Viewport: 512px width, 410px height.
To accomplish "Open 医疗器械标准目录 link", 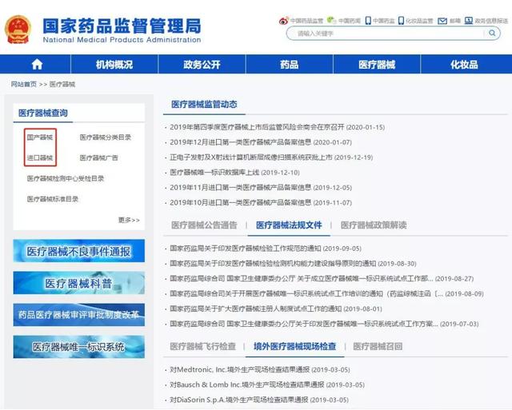I will click(x=53, y=199).
